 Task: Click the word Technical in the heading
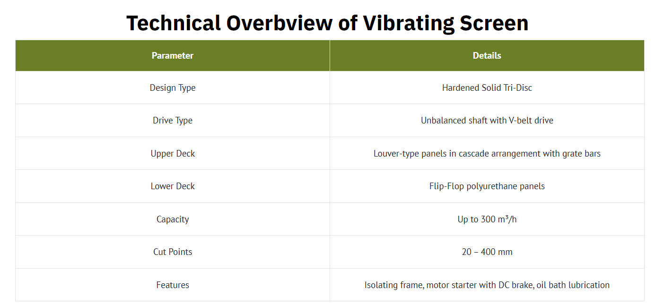coord(174,23)
